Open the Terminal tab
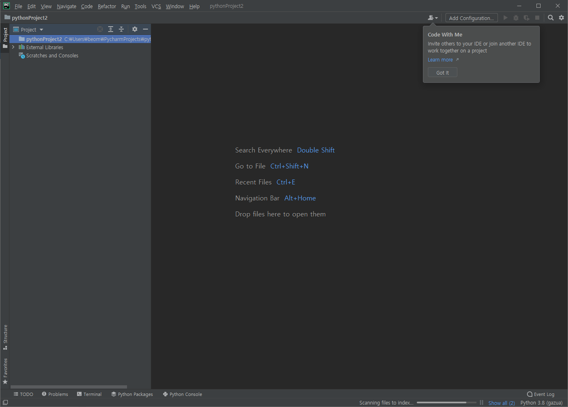 (x=89, y=394)
